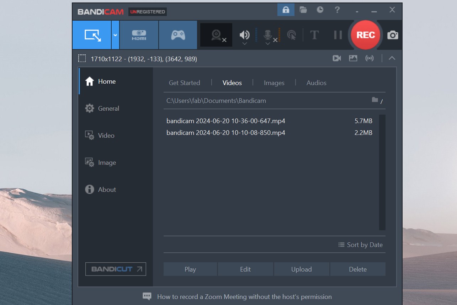Screen dimensions: 457x305
Task: Click the UNREGISTERED badge
Action: [148, 12]
